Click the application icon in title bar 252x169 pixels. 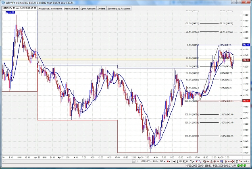tap(3, 2)
